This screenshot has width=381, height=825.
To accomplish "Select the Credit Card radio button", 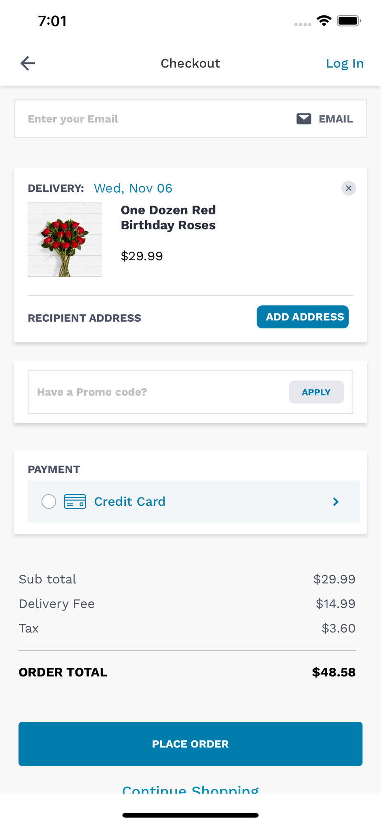I will pyautogui.click(x=49, y=502).
